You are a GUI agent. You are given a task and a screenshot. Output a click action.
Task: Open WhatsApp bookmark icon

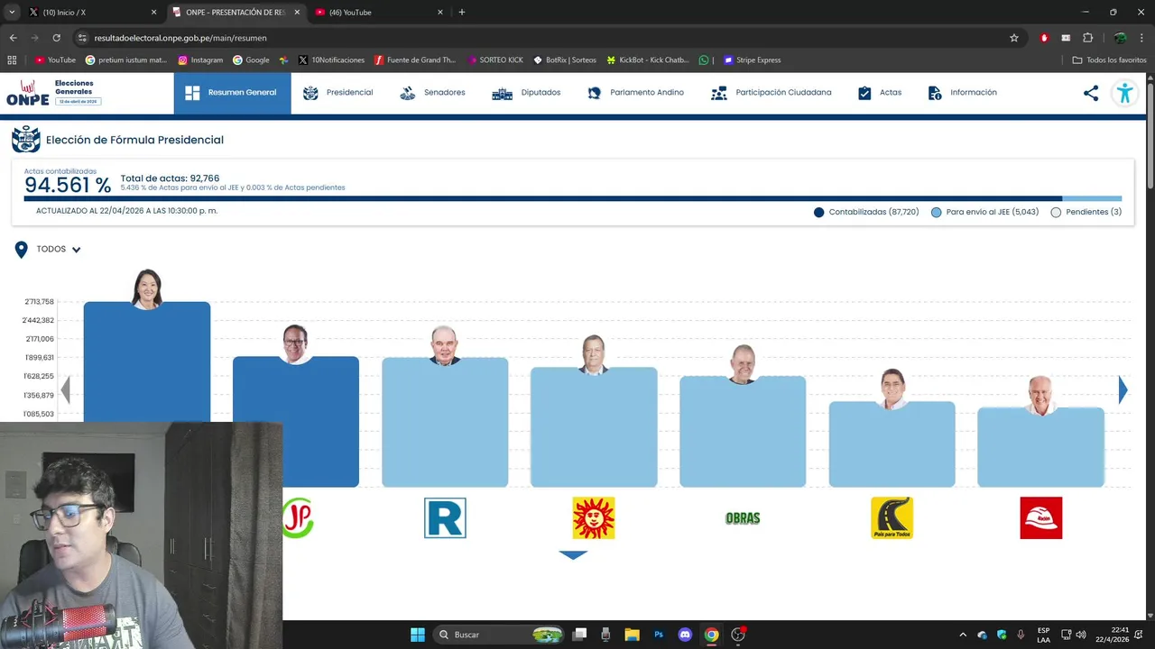coord(704,60)
